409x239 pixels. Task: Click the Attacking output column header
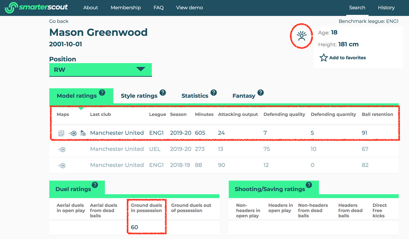click(x=238, y=114)
